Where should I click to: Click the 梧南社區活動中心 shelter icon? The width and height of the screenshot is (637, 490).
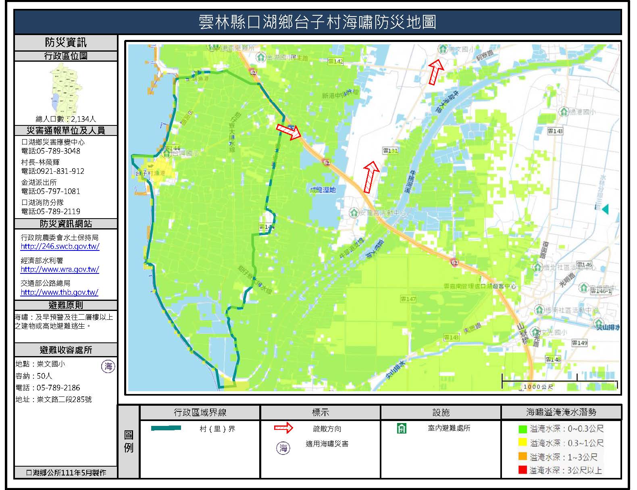[539, 310]
